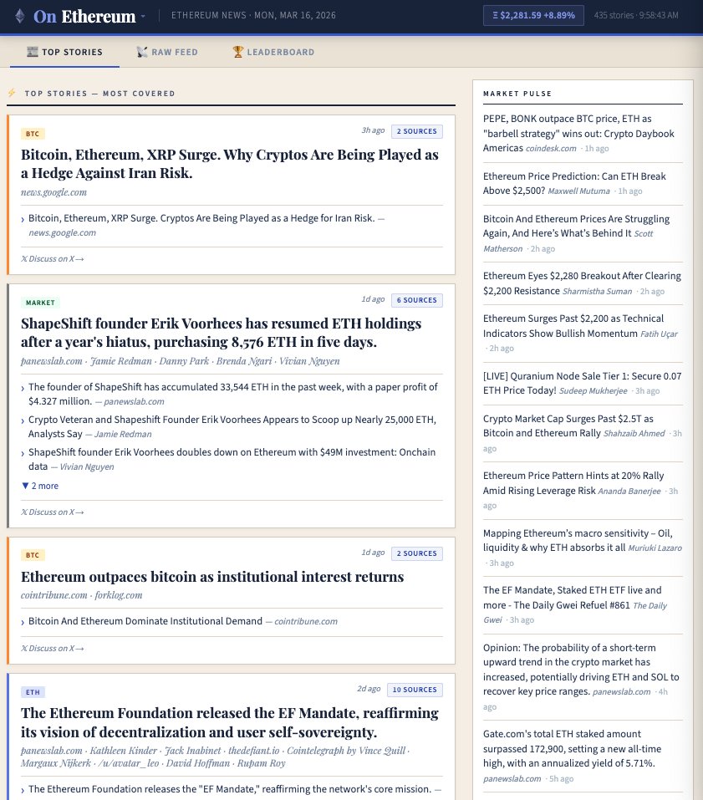
Task: Click 2 Sources badge on Ethereum outpaces bitcoin story
Action: click(417, 553)
